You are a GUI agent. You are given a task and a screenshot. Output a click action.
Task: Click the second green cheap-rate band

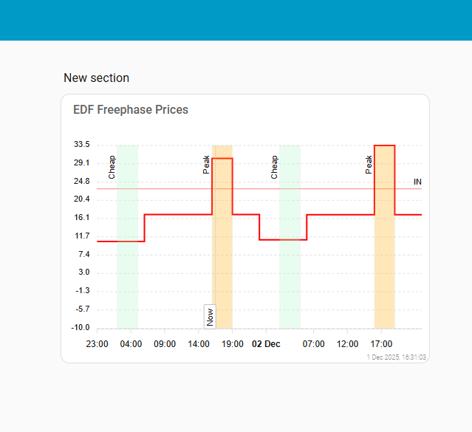pyautogui.click(x=290, y=281)
